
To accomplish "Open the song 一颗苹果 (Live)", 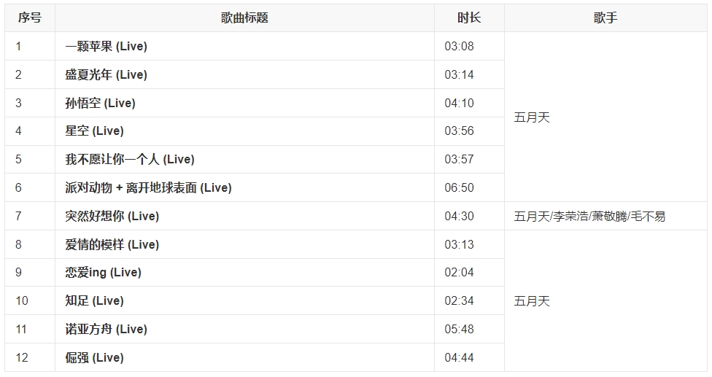I will 106,47.
